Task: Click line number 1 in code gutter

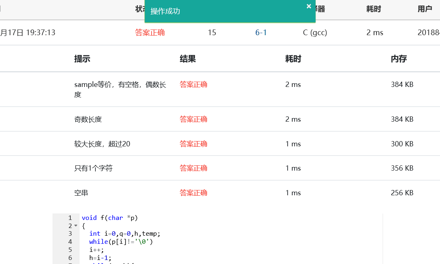Action: click(70, 218)
